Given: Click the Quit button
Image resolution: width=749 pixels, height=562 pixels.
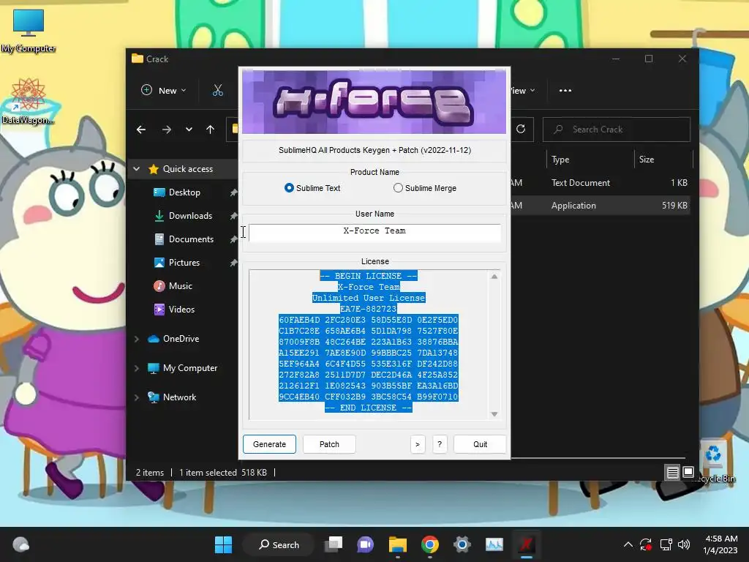Looking at the screenshot, I should tap(480, 444).
